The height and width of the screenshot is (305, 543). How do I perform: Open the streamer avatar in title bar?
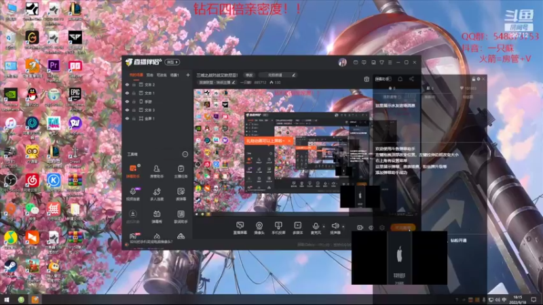tap(342, 62)
